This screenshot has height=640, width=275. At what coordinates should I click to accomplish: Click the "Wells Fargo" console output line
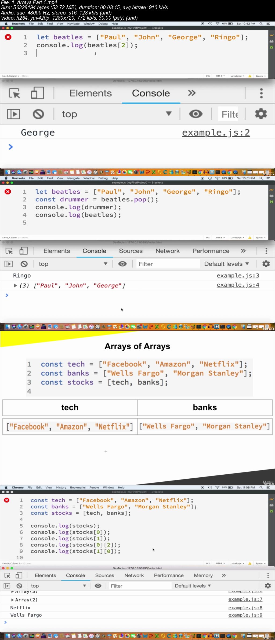coord(26,615)
